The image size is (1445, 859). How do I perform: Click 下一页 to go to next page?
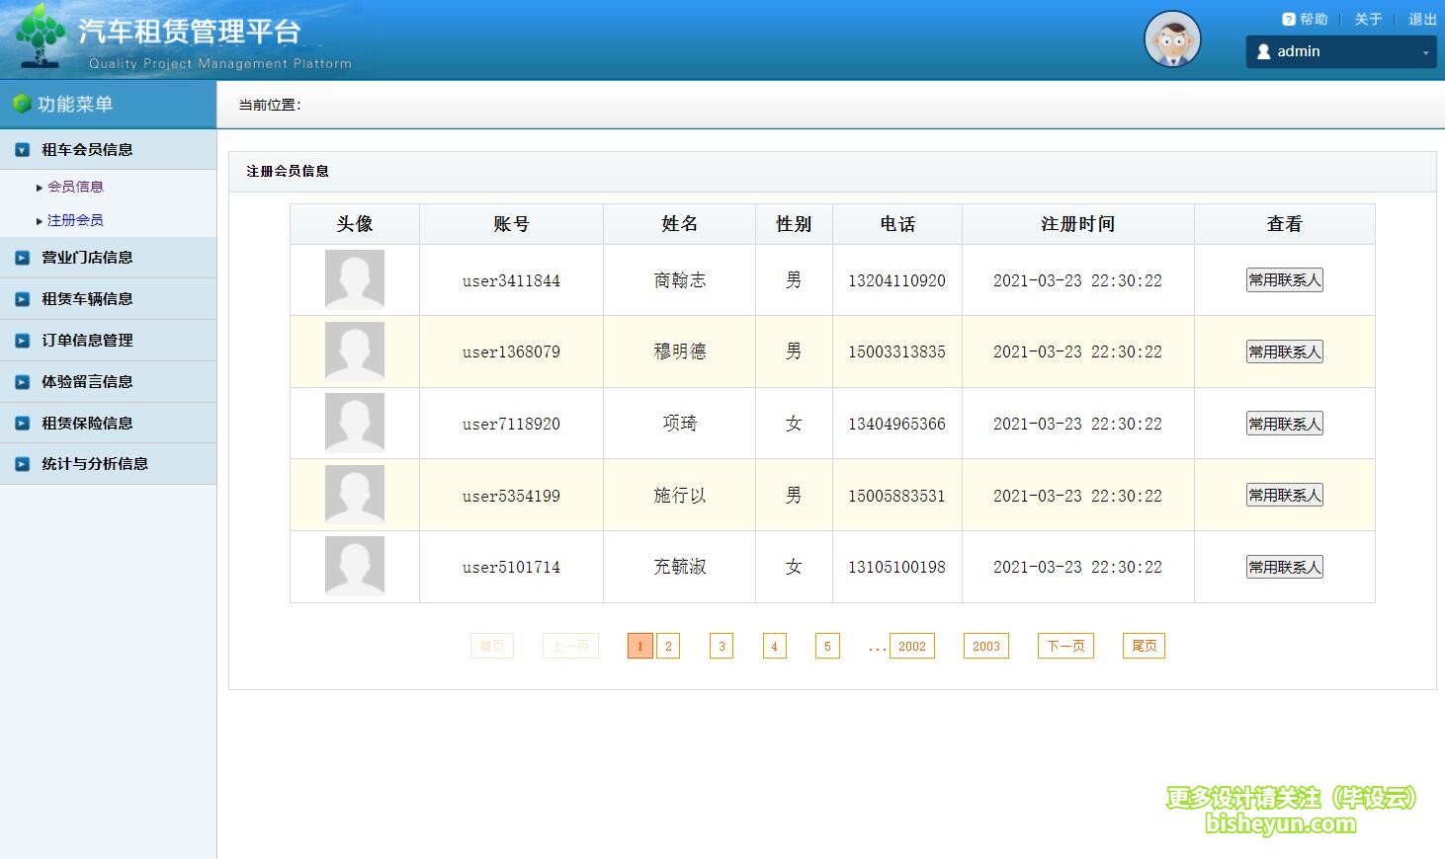[x=1065, y=647]
